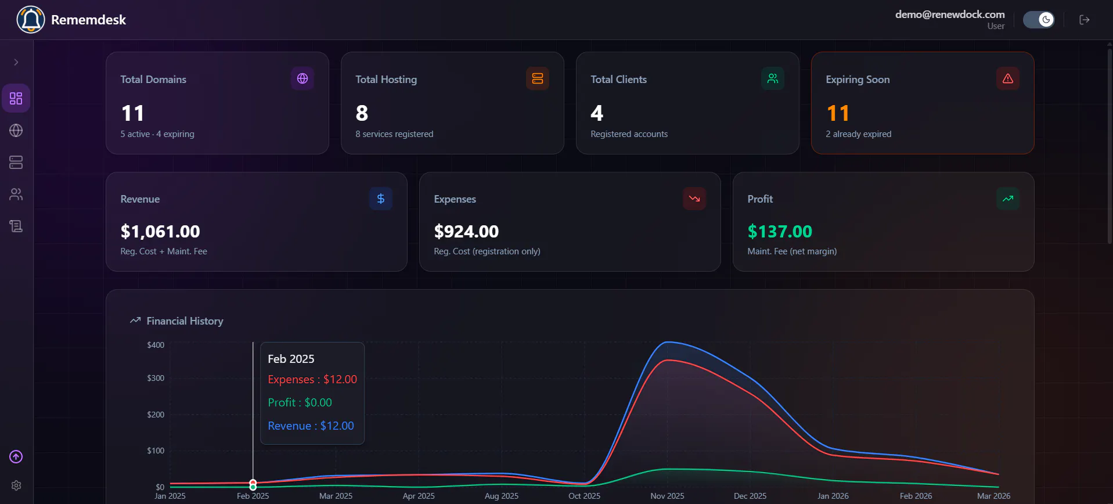Toggle the dark mode switch
This screenshot has height=504, width=1113.
(1039, 20)
